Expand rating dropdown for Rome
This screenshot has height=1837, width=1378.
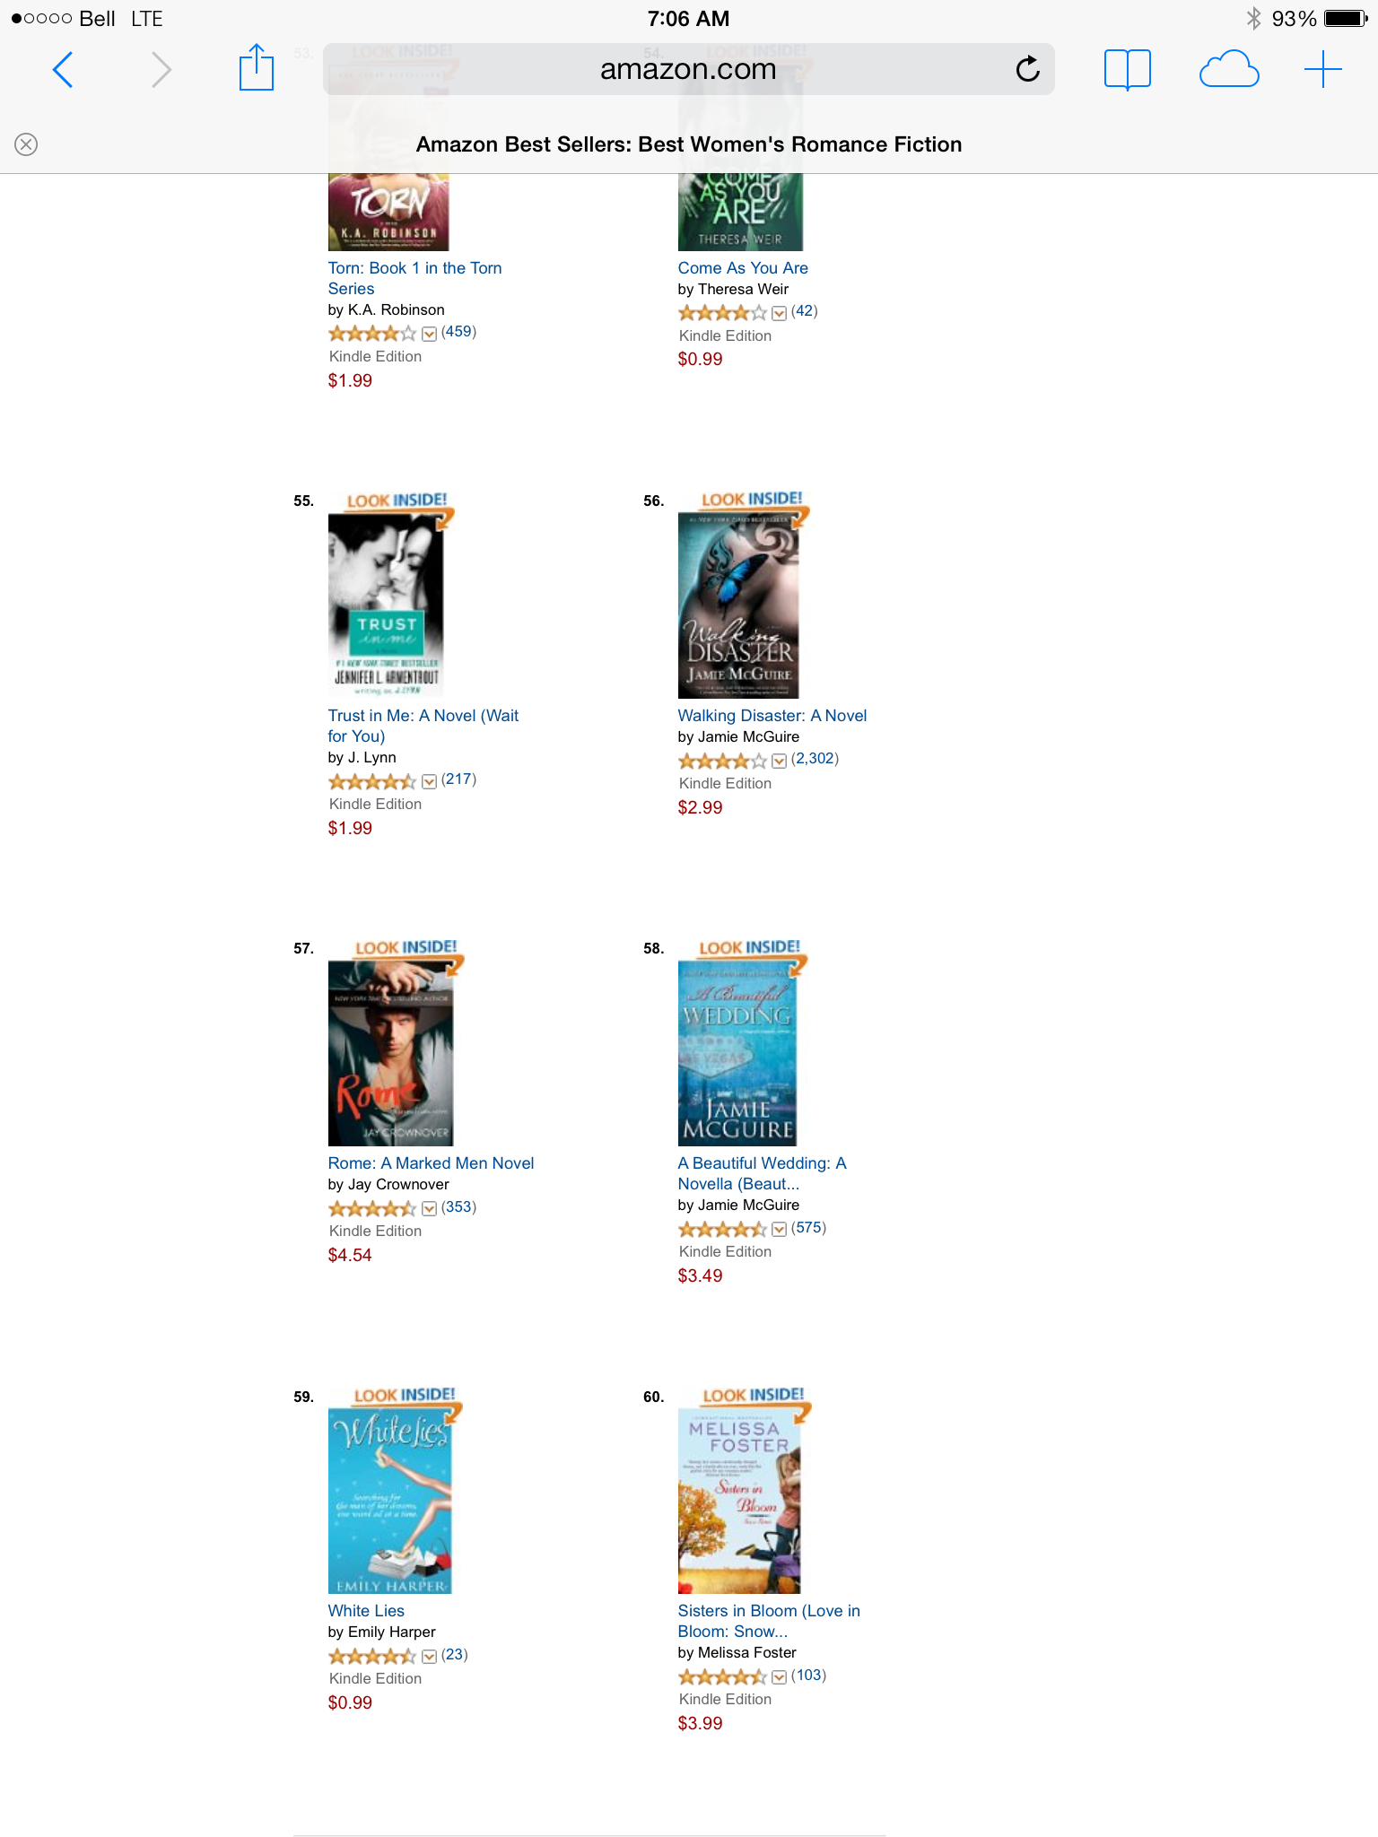pyautogui.click(x=429, y=1208)
